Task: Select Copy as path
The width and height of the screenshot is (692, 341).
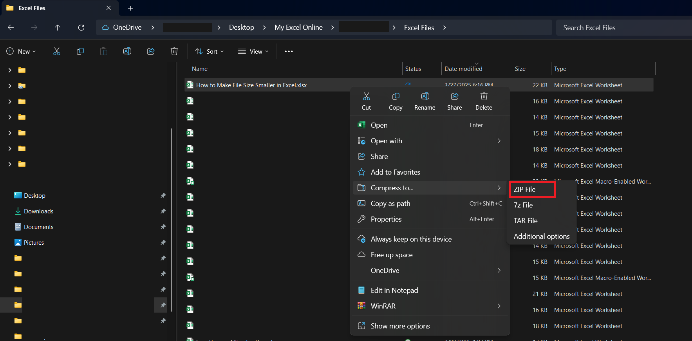Action: coord(430,203)
